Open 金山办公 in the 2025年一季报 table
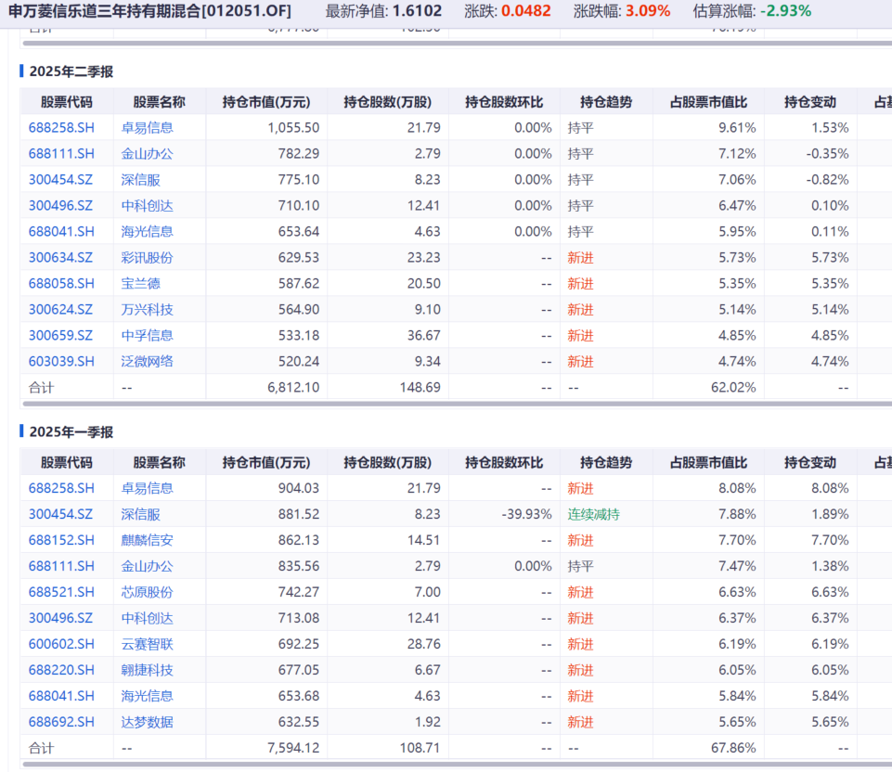Image resolution: width=892 pixels, height=772 pixels. (147, 566)
